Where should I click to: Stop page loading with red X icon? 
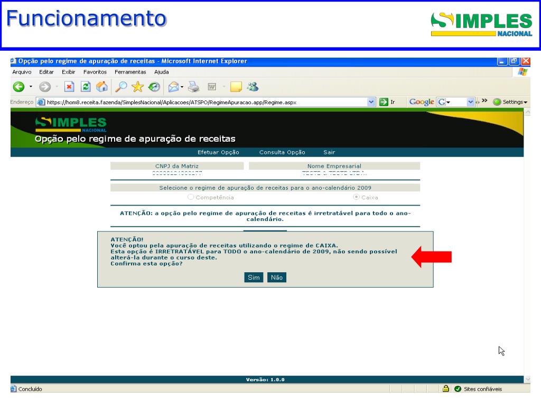[69, 87]
